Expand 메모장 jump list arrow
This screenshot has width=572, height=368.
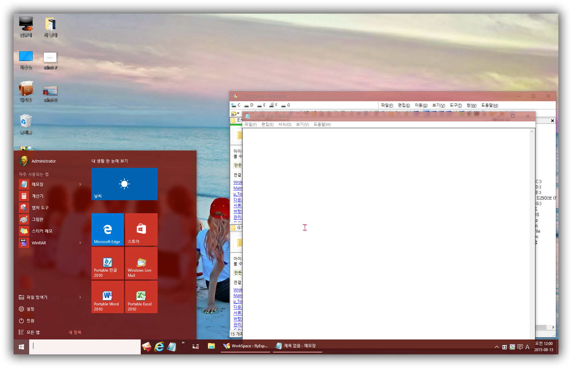pos(80,184)
